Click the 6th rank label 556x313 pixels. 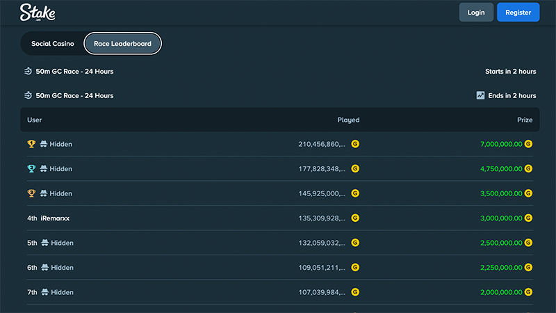32,268
